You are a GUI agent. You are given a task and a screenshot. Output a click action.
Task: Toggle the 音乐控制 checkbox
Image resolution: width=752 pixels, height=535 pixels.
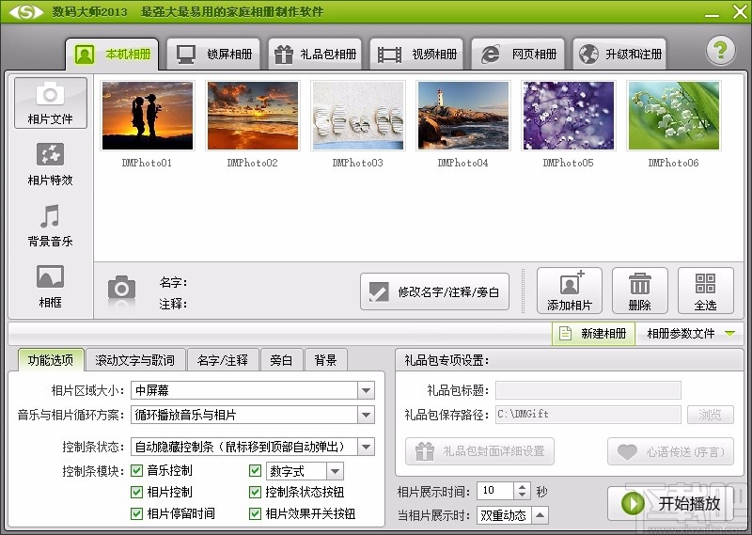coord(136,471)
